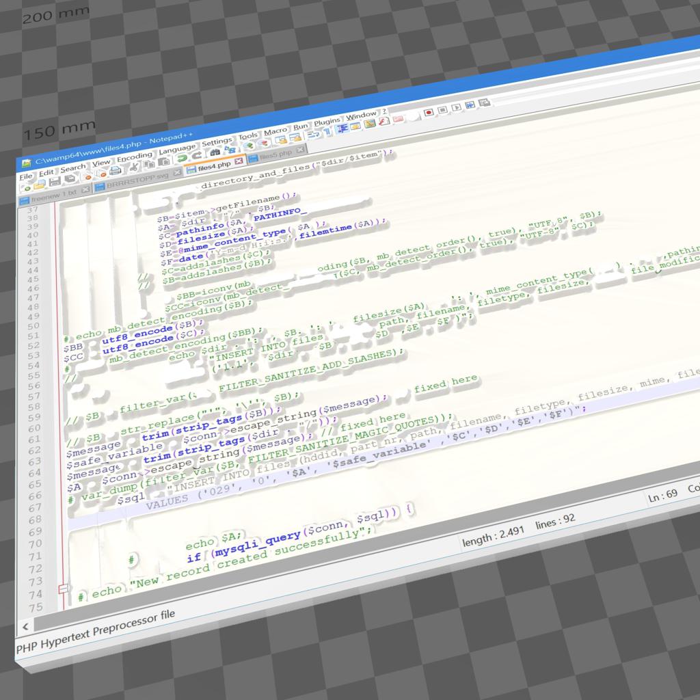The image size is (700, 700).
Task: Collapse the code fold marker at line 73
Action: [x=63, y=589]
